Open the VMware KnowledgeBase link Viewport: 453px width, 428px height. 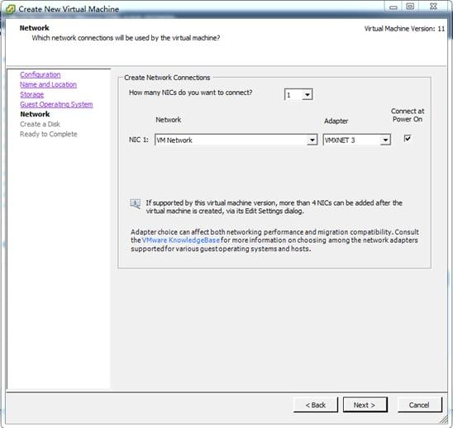(181, 240)
